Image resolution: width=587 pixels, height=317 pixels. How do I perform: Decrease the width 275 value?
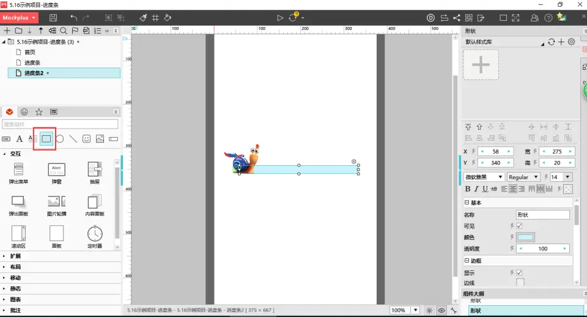point(544,151)
